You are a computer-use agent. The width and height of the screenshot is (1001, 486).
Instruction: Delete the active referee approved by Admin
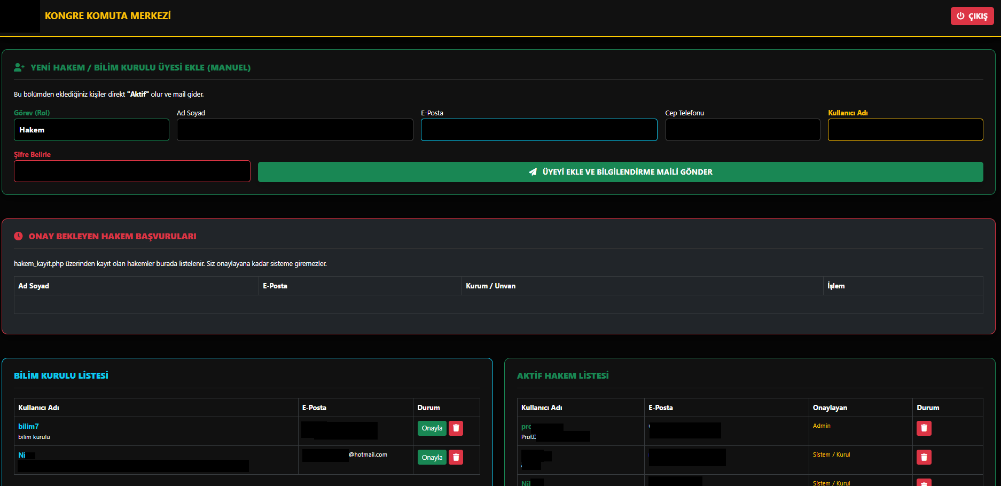tap(924, 428)
